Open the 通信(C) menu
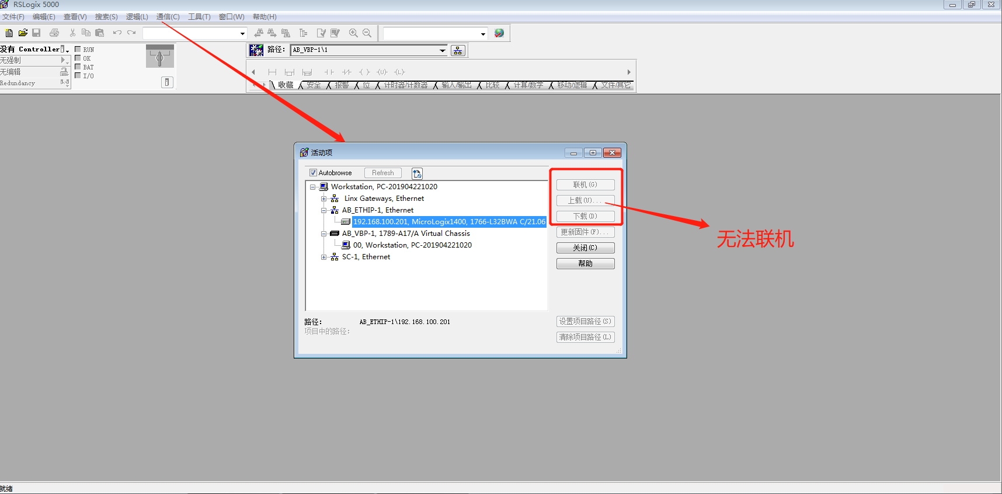Screen dimensions: 1002x494 (168, 17)
